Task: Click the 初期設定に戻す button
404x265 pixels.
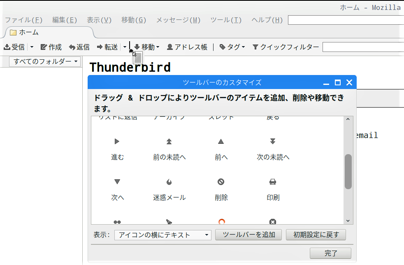Action: tap(316, 235)
